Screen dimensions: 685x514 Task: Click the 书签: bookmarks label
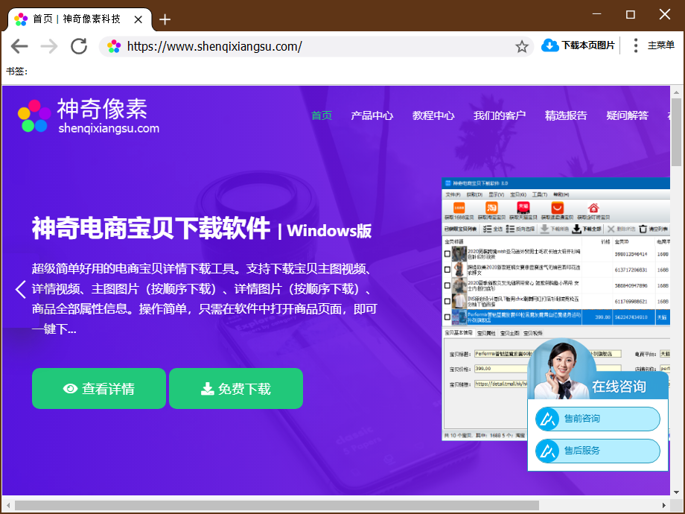tap(16, 72)
